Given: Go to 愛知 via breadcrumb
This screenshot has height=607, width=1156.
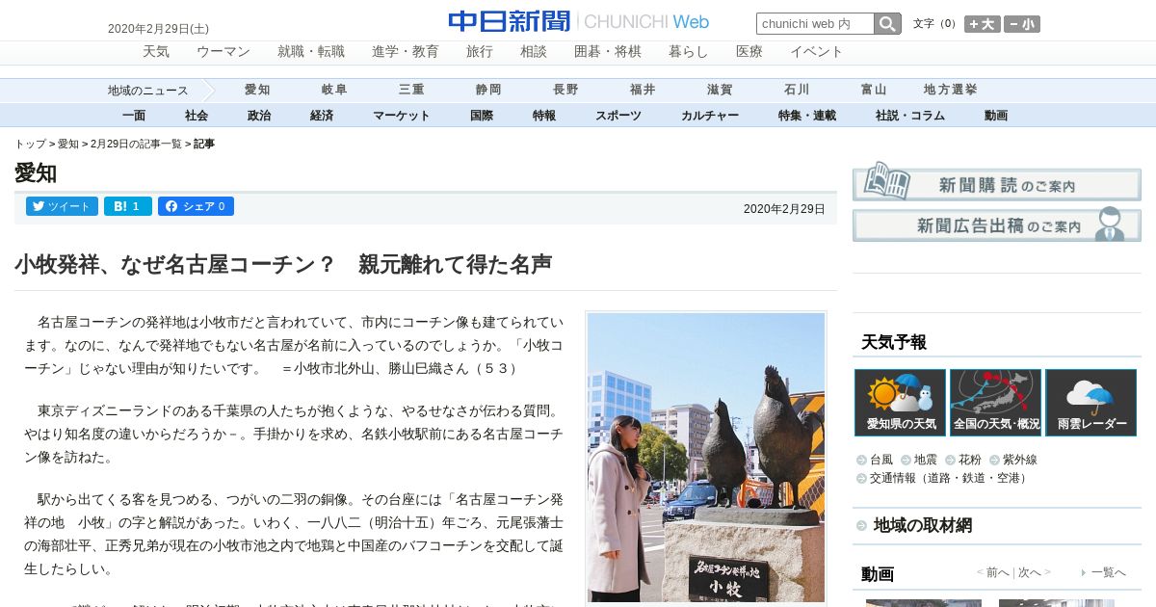Looking at the screenshot, I should (x=68, y=144).
